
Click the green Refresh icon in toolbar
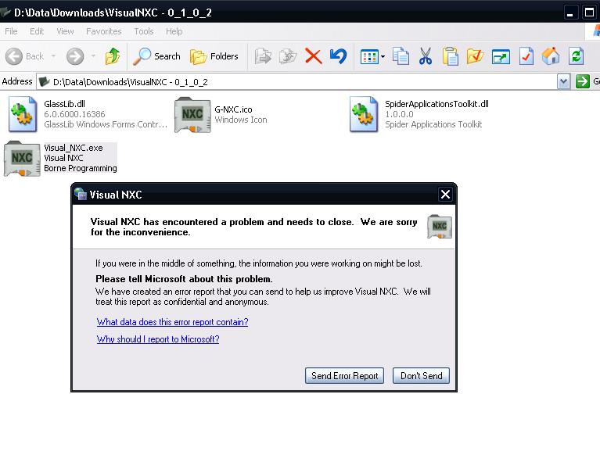click(x=577, y=56)
